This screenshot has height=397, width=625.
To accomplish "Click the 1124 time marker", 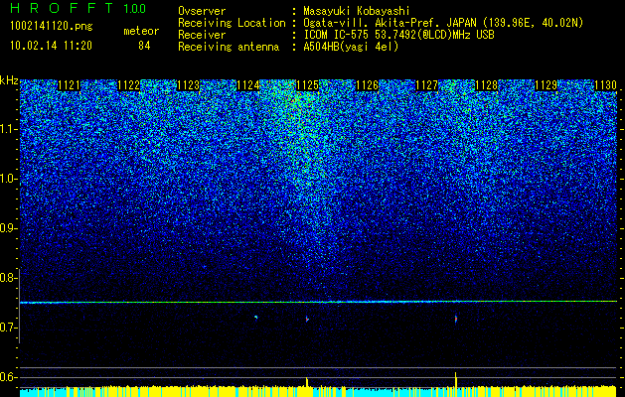I will (248, 85).
